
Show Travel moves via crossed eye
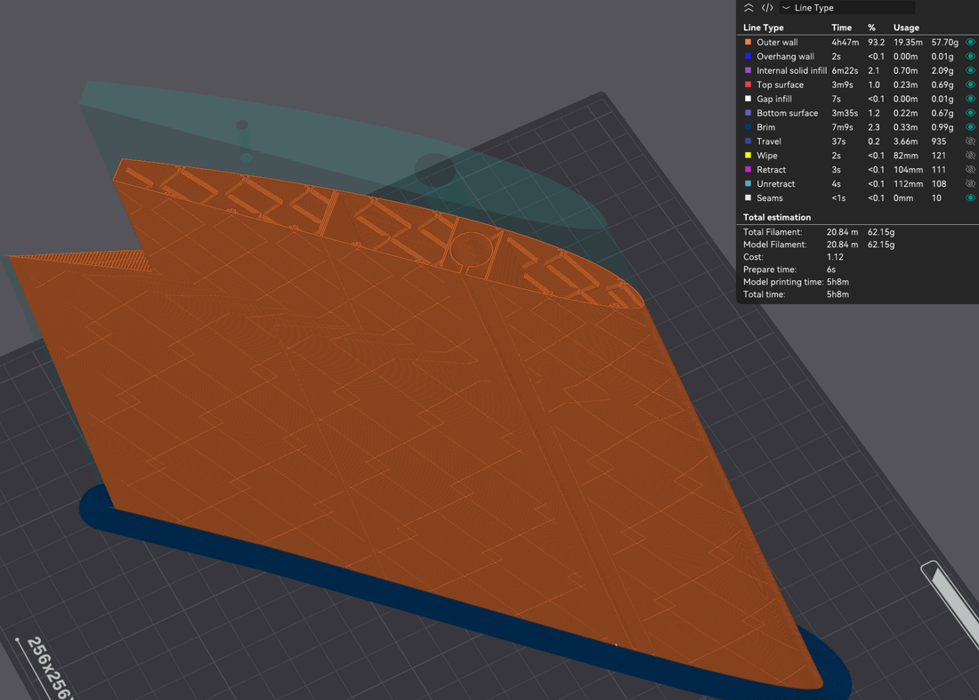pyautogui.click(x=970, y=141)
